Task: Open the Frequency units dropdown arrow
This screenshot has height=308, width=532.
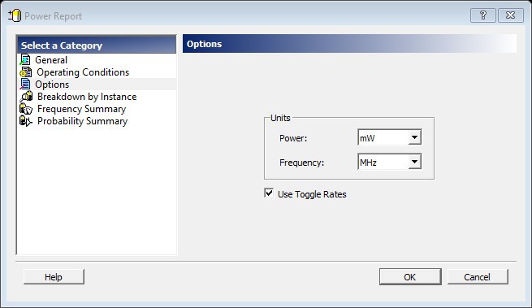Action: [414, 162]
